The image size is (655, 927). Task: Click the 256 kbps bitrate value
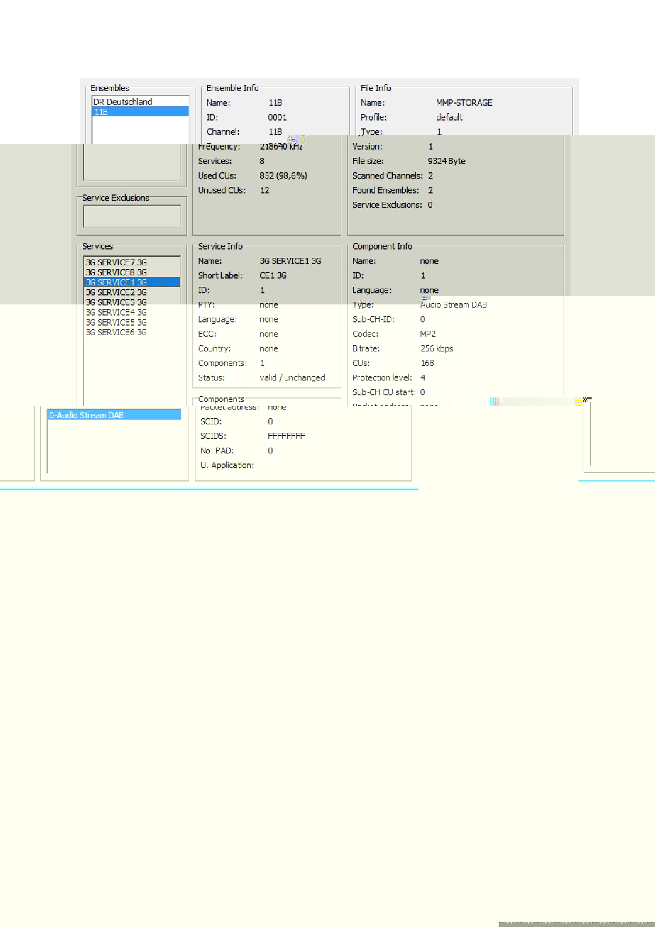point(436,348)
